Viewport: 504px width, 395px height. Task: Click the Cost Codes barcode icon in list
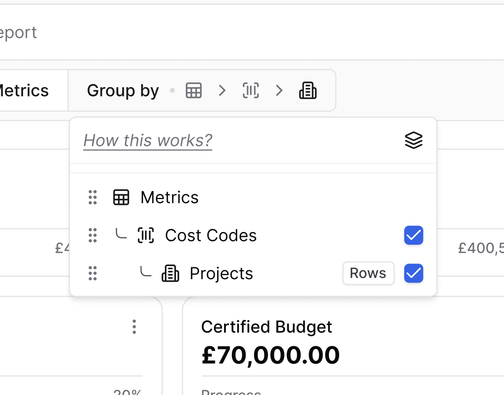[146, 235]
